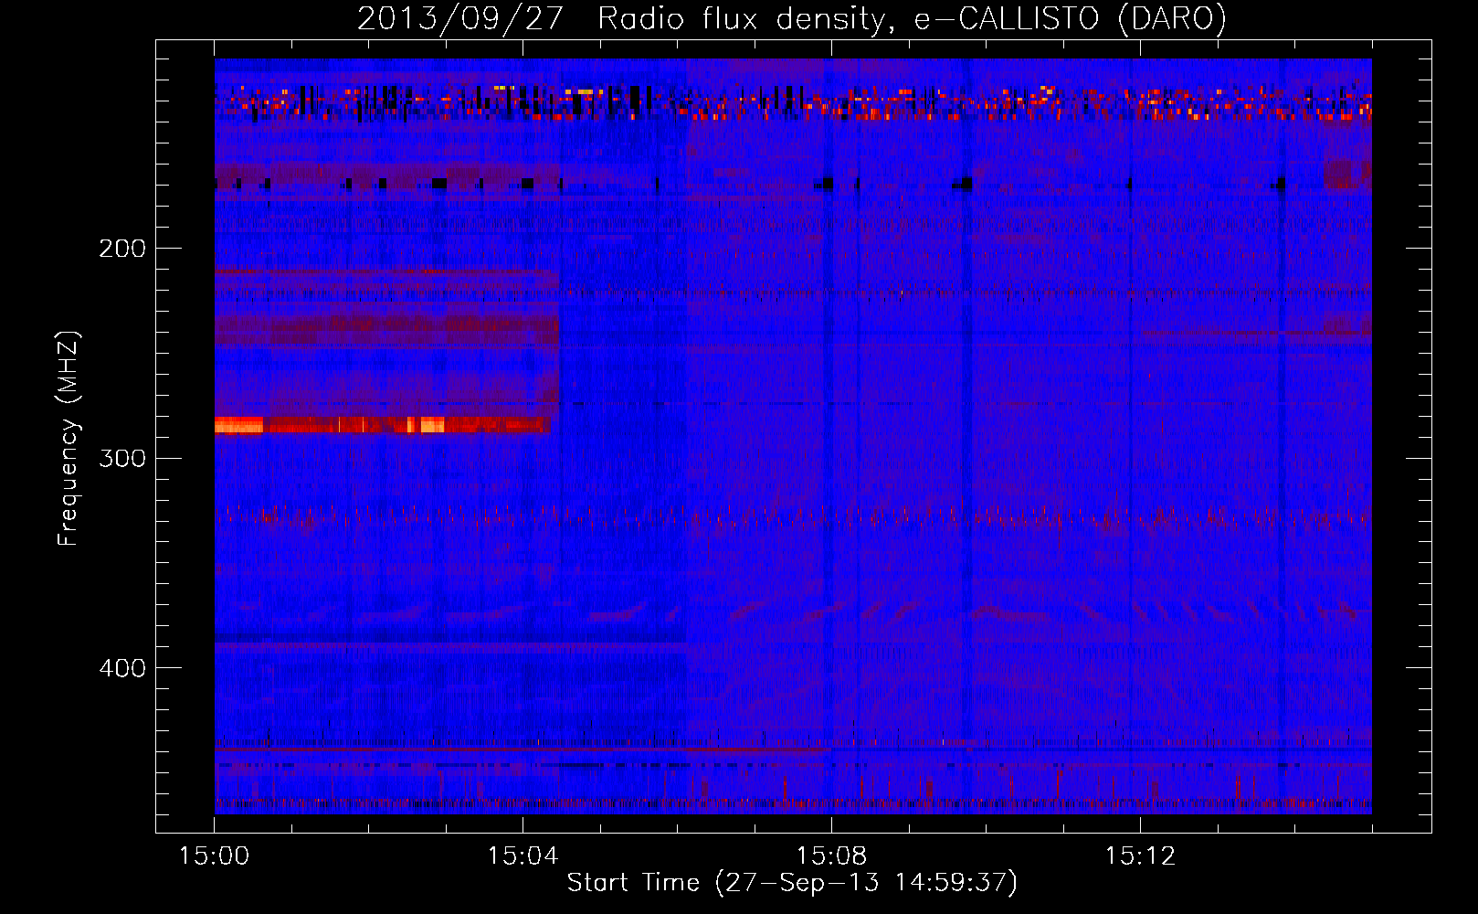Image resolution: width=1478 pixels, height=914 pixels.
Task: Click the 400 frequency tick label
Action: [x=122, y=667]
